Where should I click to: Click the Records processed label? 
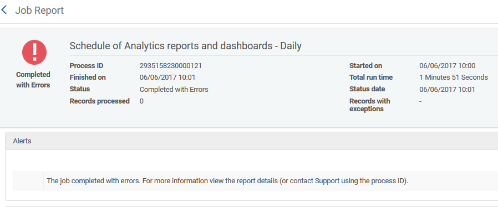pos(100,101)
